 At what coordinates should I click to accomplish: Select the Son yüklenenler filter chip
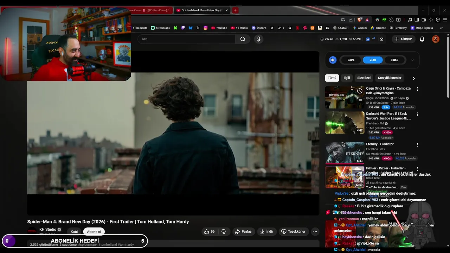[x=390, y=78]
